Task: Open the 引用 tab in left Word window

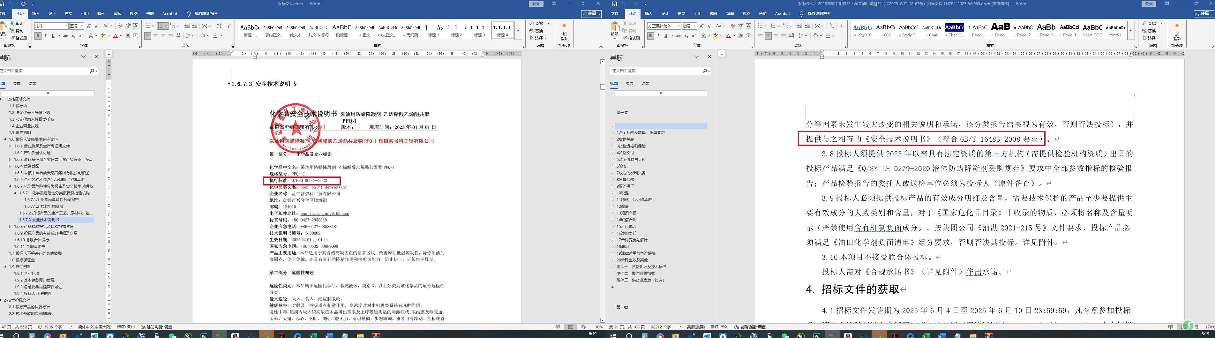Action: [x=85, y=14]
